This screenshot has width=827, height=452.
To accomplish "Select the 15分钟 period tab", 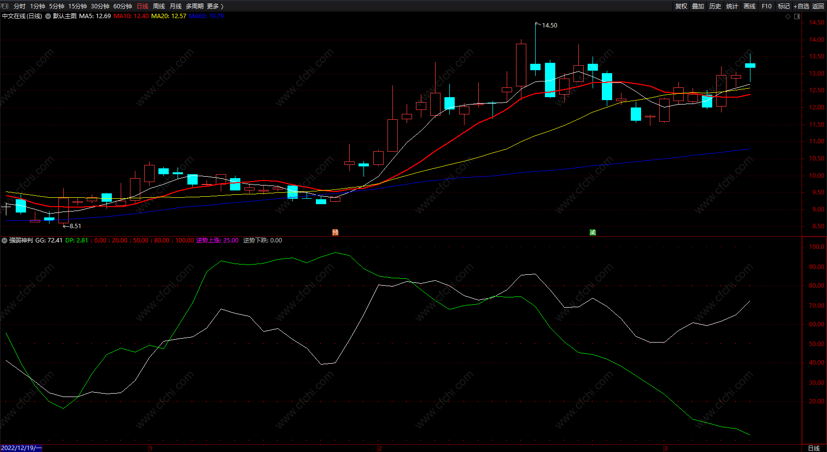I will [78, 6].
